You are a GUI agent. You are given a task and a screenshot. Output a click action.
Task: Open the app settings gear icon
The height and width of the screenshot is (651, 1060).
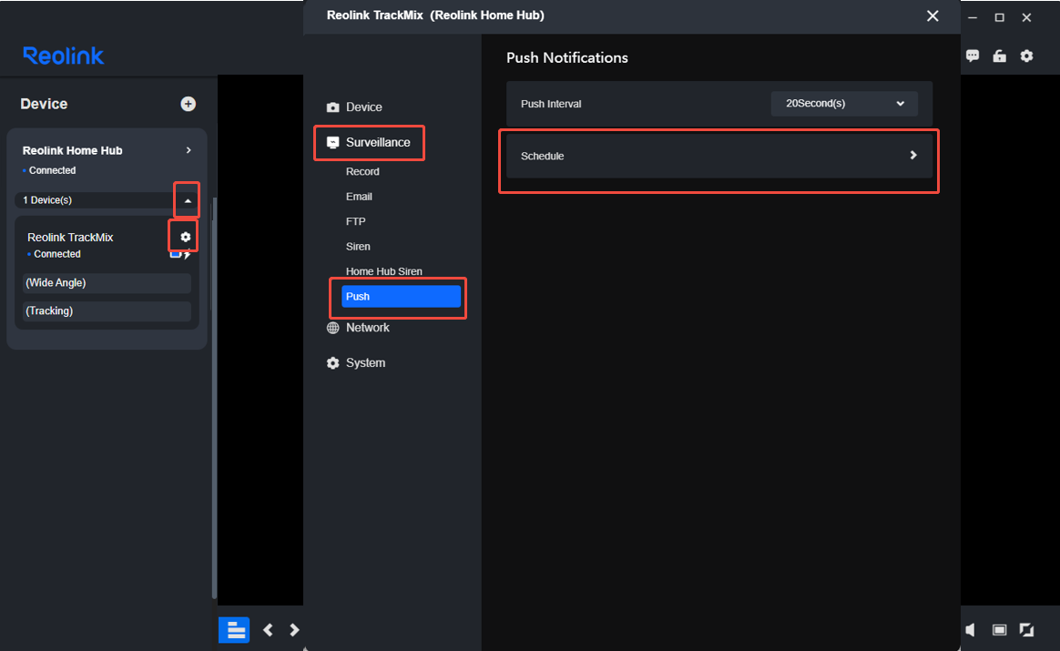pyautogui.click(x=1027, y=56)
